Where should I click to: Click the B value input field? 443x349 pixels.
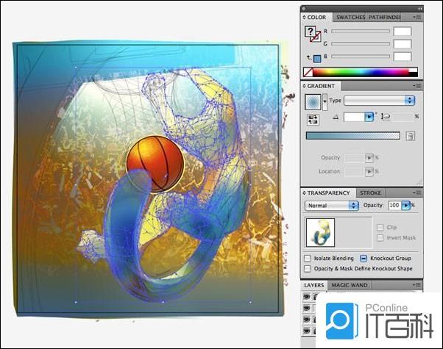(403, 57)
